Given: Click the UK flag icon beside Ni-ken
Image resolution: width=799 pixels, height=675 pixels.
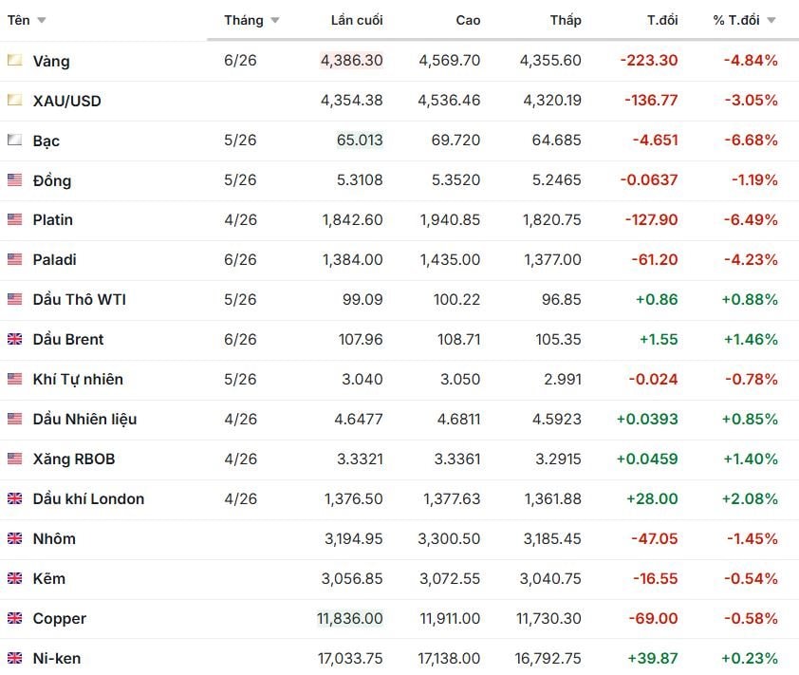Looking at the screenshot, I should pos(14,658).
